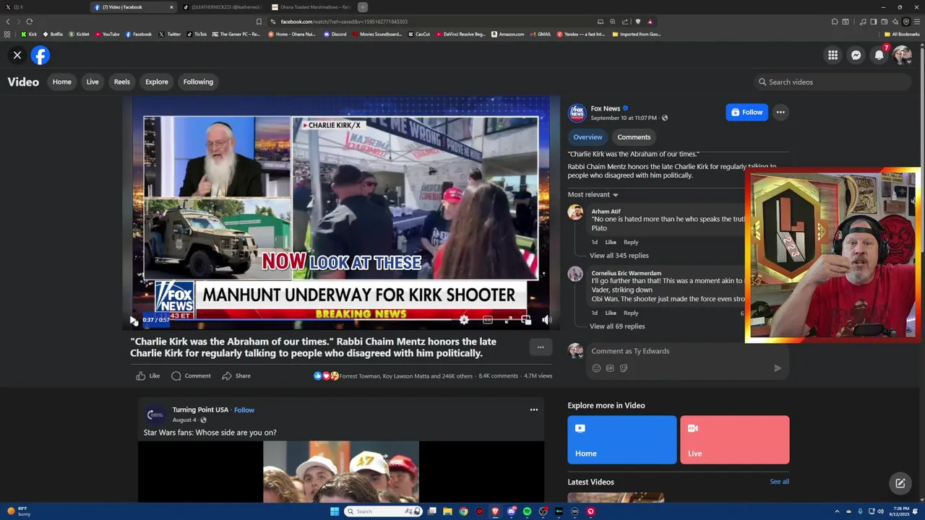The width and height of the screenshot is (925, 520).
Task: Open Messenger from the top bar
Action: (x=856, y=55)
